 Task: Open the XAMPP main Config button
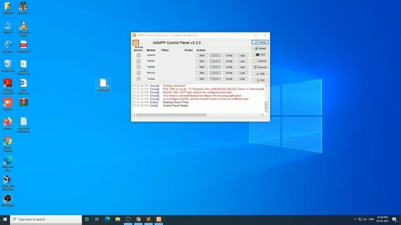[260, 42]
